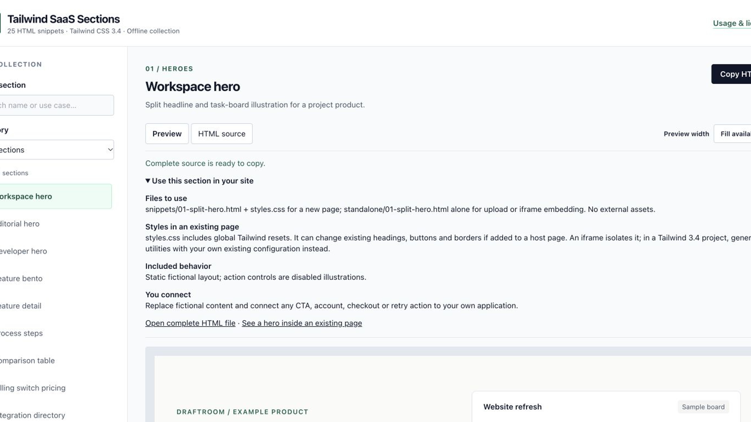Open the complete HTML file link
Image resolution: width=751 pixels, height=422 pixels.
190,323
